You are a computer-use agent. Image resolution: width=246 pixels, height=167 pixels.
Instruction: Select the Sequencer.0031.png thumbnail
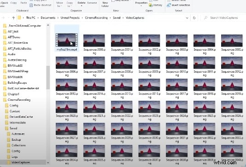pos(176,129)
